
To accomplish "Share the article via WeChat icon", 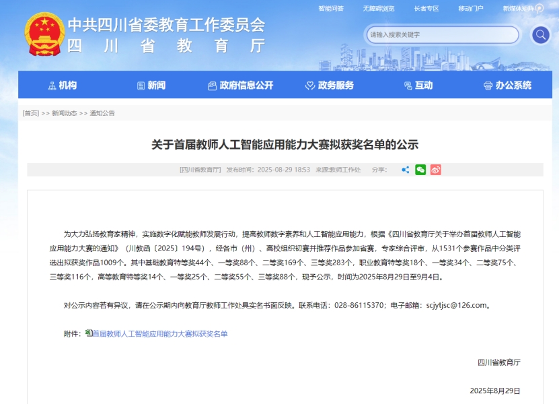I will (420, 170).
